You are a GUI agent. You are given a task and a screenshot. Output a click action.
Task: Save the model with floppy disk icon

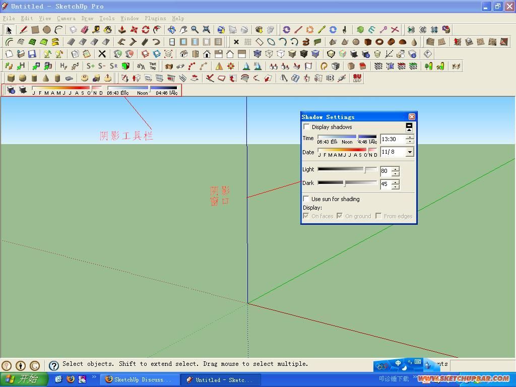click(x=32, y=54)
